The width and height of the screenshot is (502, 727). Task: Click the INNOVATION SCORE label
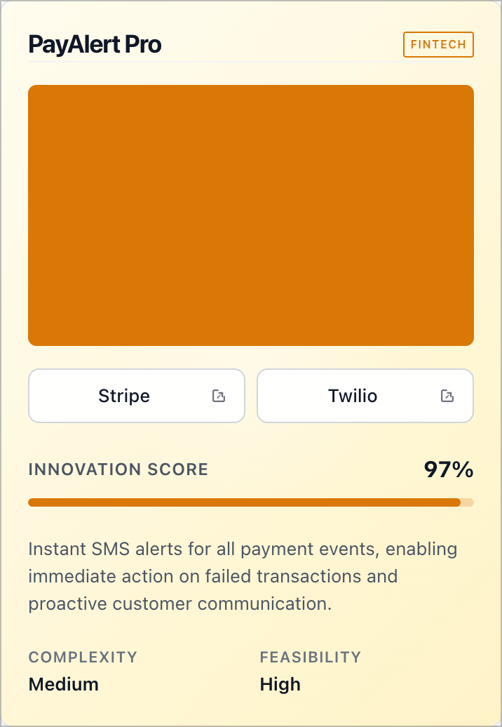point(118,469)
